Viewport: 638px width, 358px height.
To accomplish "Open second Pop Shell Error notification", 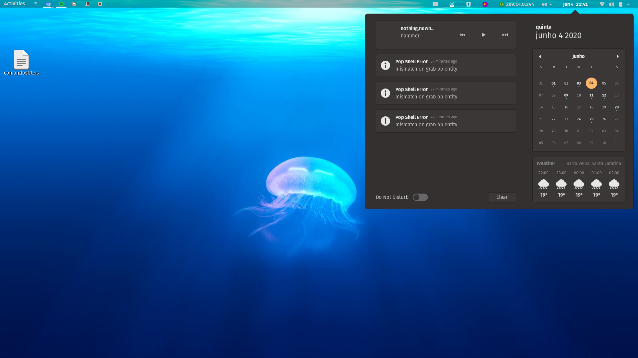I will [446, 93].
